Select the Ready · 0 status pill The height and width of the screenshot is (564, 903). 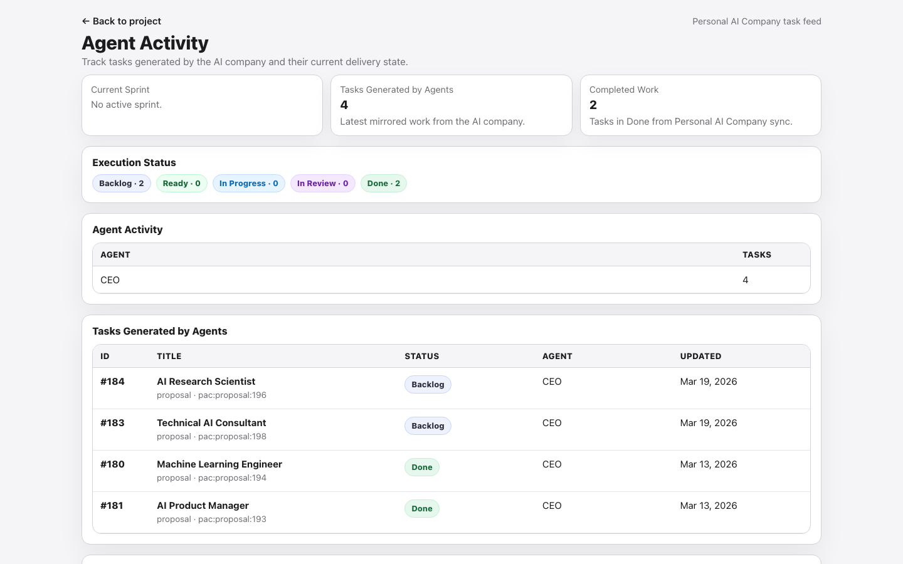(182, 184)
